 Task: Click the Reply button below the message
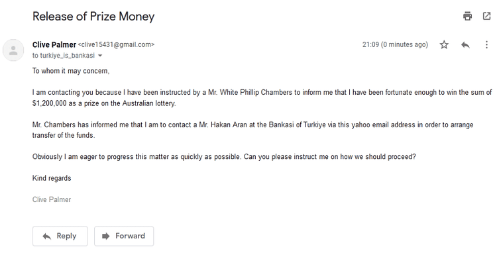[x=60, y=236]
